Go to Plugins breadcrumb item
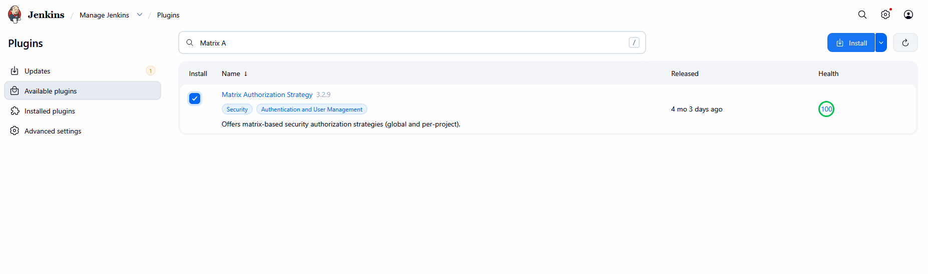The height and width of the screenshot is (274, 928). pyautogui.click(x=168, y=15)
